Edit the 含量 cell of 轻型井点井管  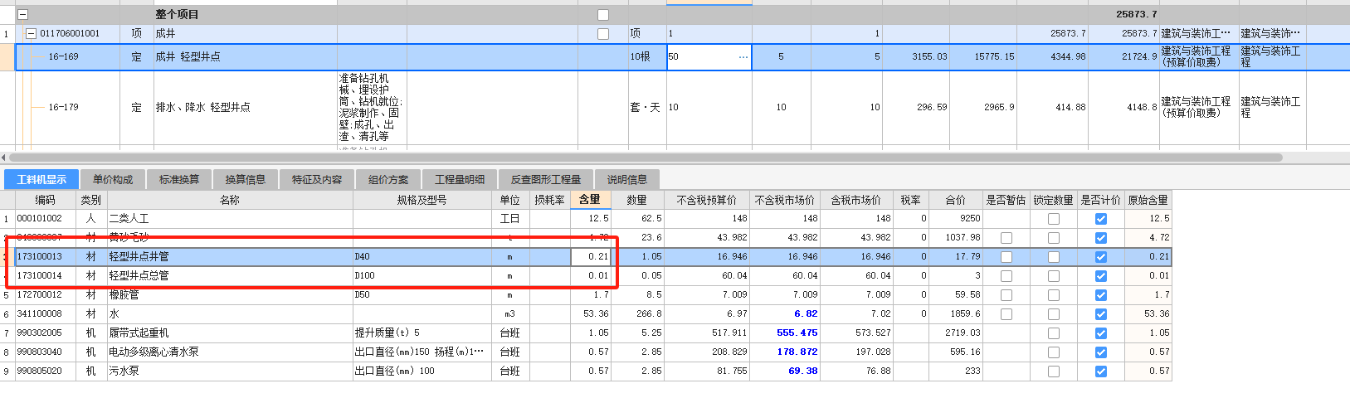(591, 257)
